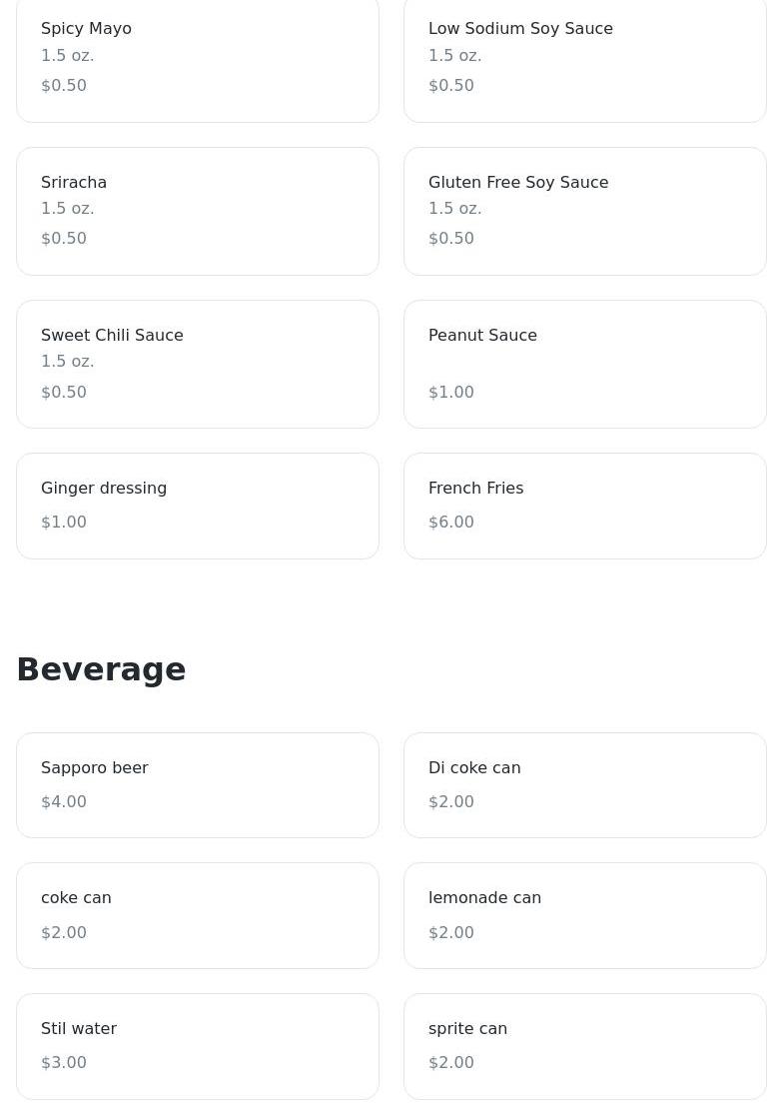This screenshot has width=783, height=1104.
Task: Click the coke can beverage card
Action: (x=198, y=915)
